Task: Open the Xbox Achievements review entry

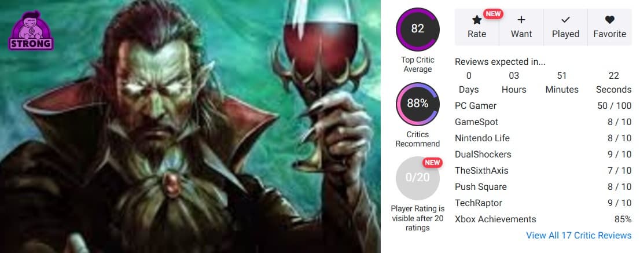Action: click(543, 219)
